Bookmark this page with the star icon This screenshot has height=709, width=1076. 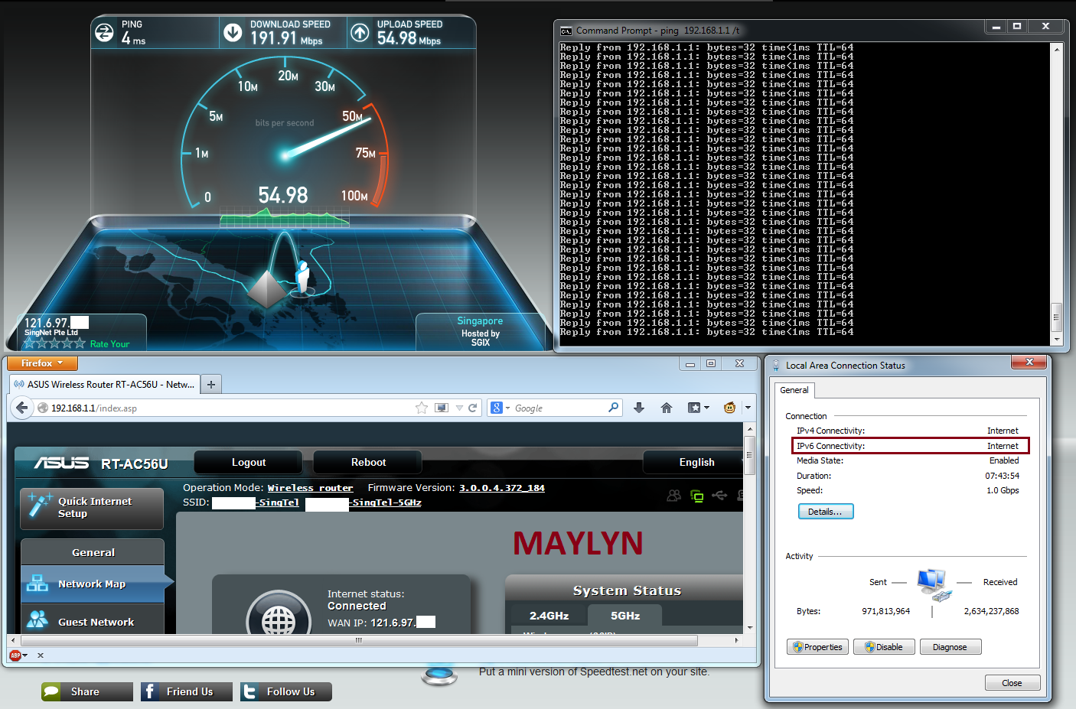click(421, 408)
